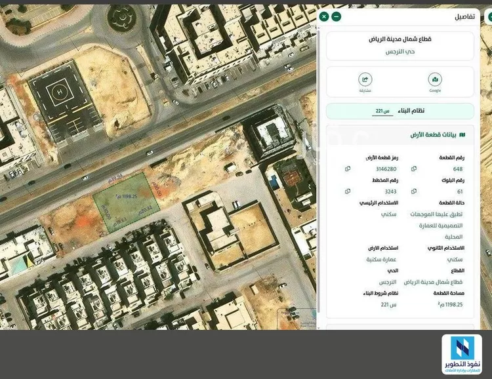Select the نظام البناء label
Image resolution: width=492 pixels, height=379 pixels.
point(411,111)
